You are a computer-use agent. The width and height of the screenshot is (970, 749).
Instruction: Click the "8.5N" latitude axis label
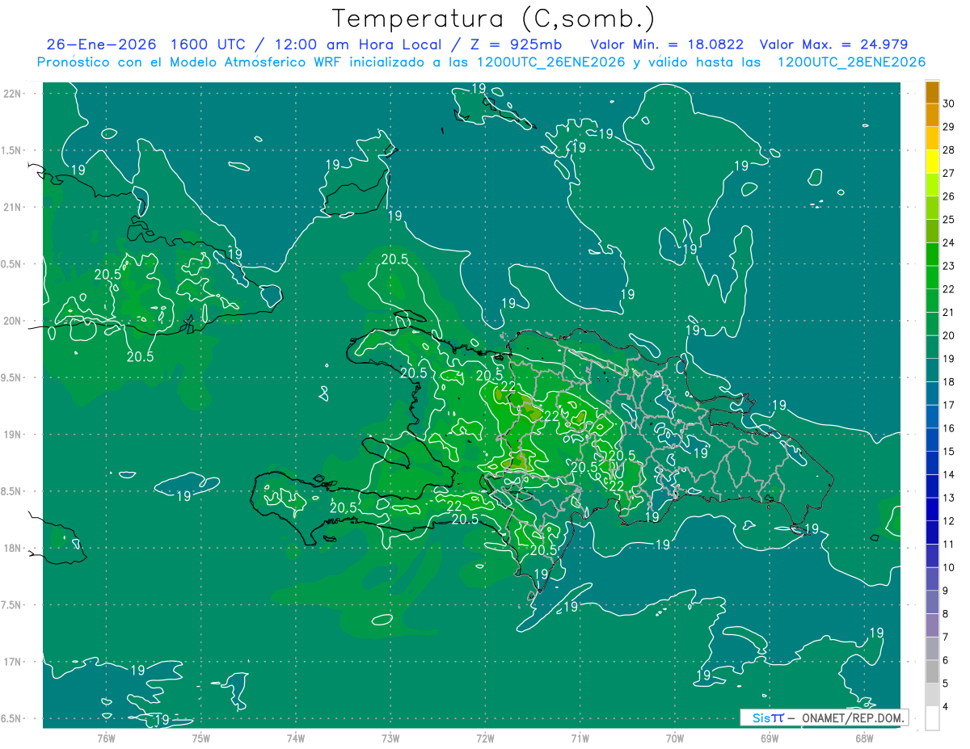11,491
